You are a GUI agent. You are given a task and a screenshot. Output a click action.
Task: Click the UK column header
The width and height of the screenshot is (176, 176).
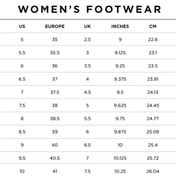click(x=87, y=26)
